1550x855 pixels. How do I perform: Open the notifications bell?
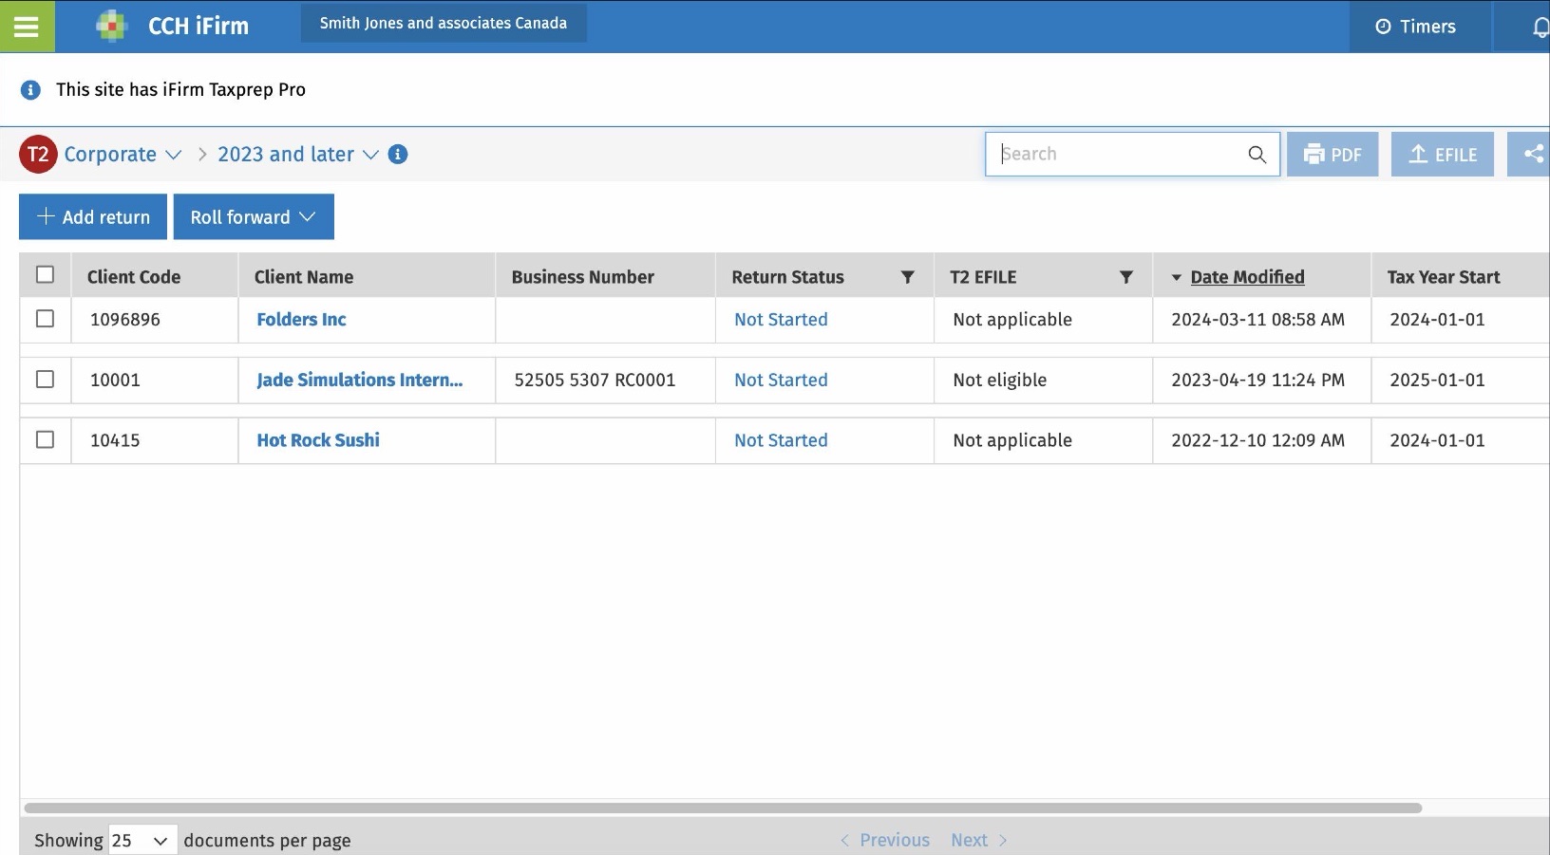(1540, 28)
